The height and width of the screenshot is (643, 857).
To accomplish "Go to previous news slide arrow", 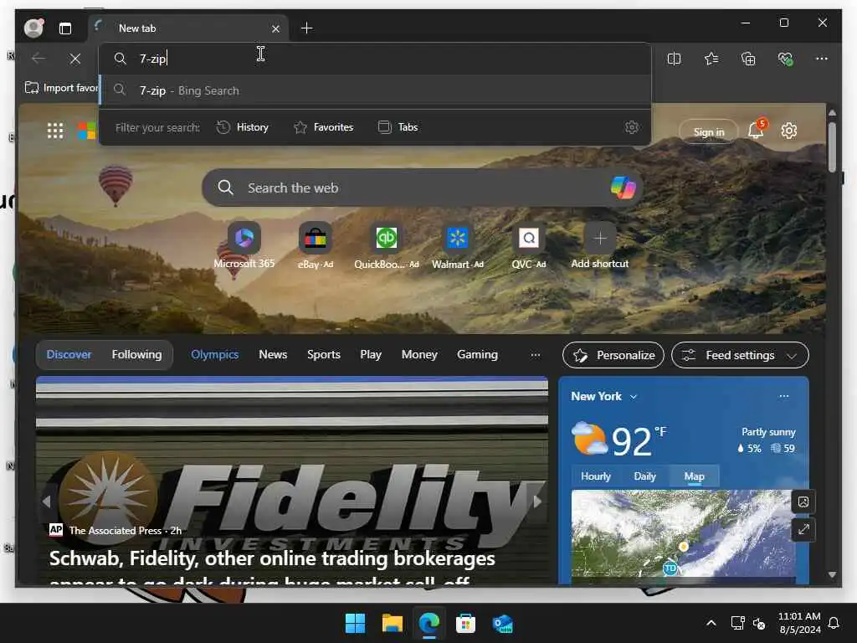I will pos(47,501).
